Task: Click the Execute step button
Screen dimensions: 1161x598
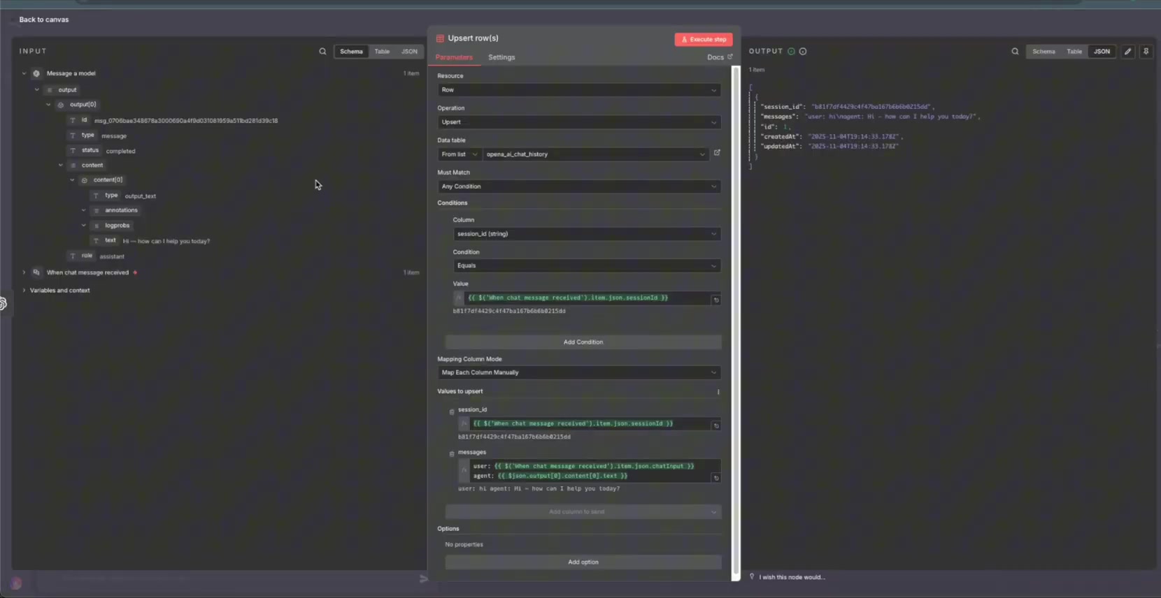Action: click(704, 40)
